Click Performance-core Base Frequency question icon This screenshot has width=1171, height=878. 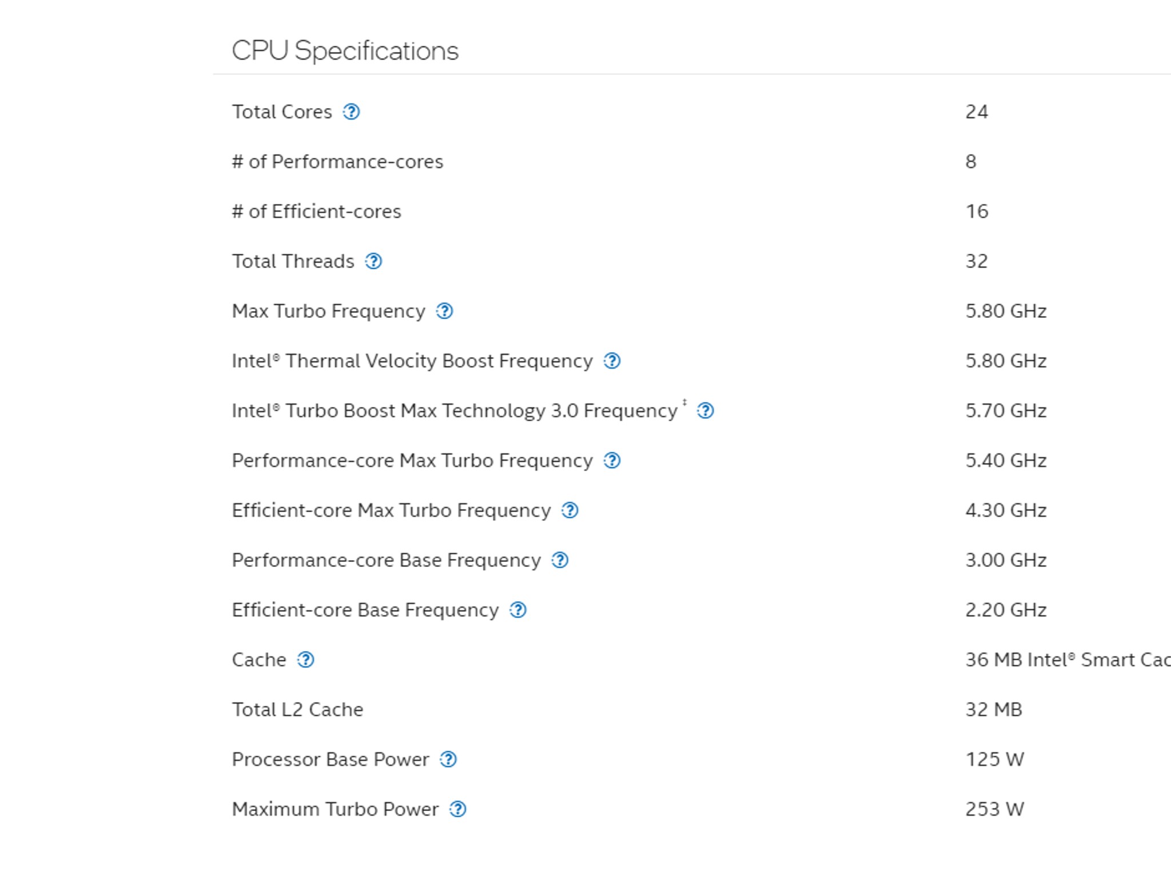[560, 560]
